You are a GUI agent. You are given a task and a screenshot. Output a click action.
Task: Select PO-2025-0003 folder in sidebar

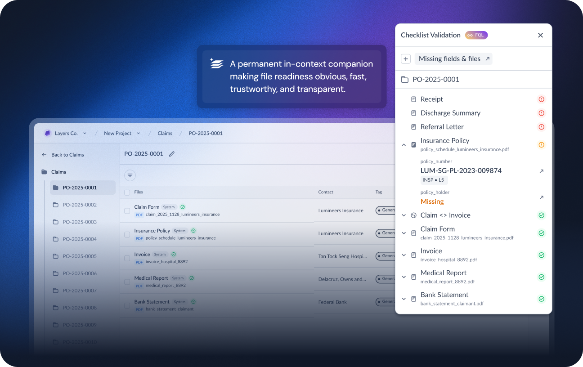(x=75, y=222)
